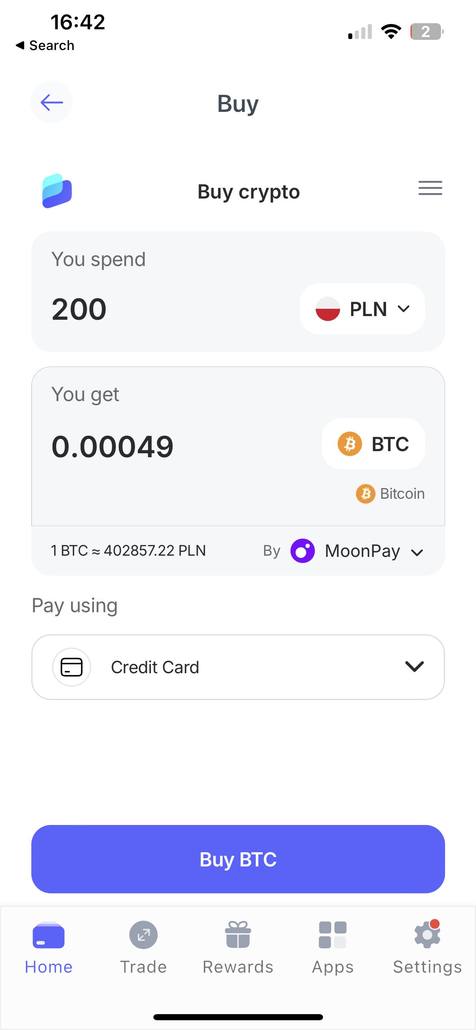This screenshot has height=1030, width=476.
Task: Tap the credit card icon
Action: [72, 667]
